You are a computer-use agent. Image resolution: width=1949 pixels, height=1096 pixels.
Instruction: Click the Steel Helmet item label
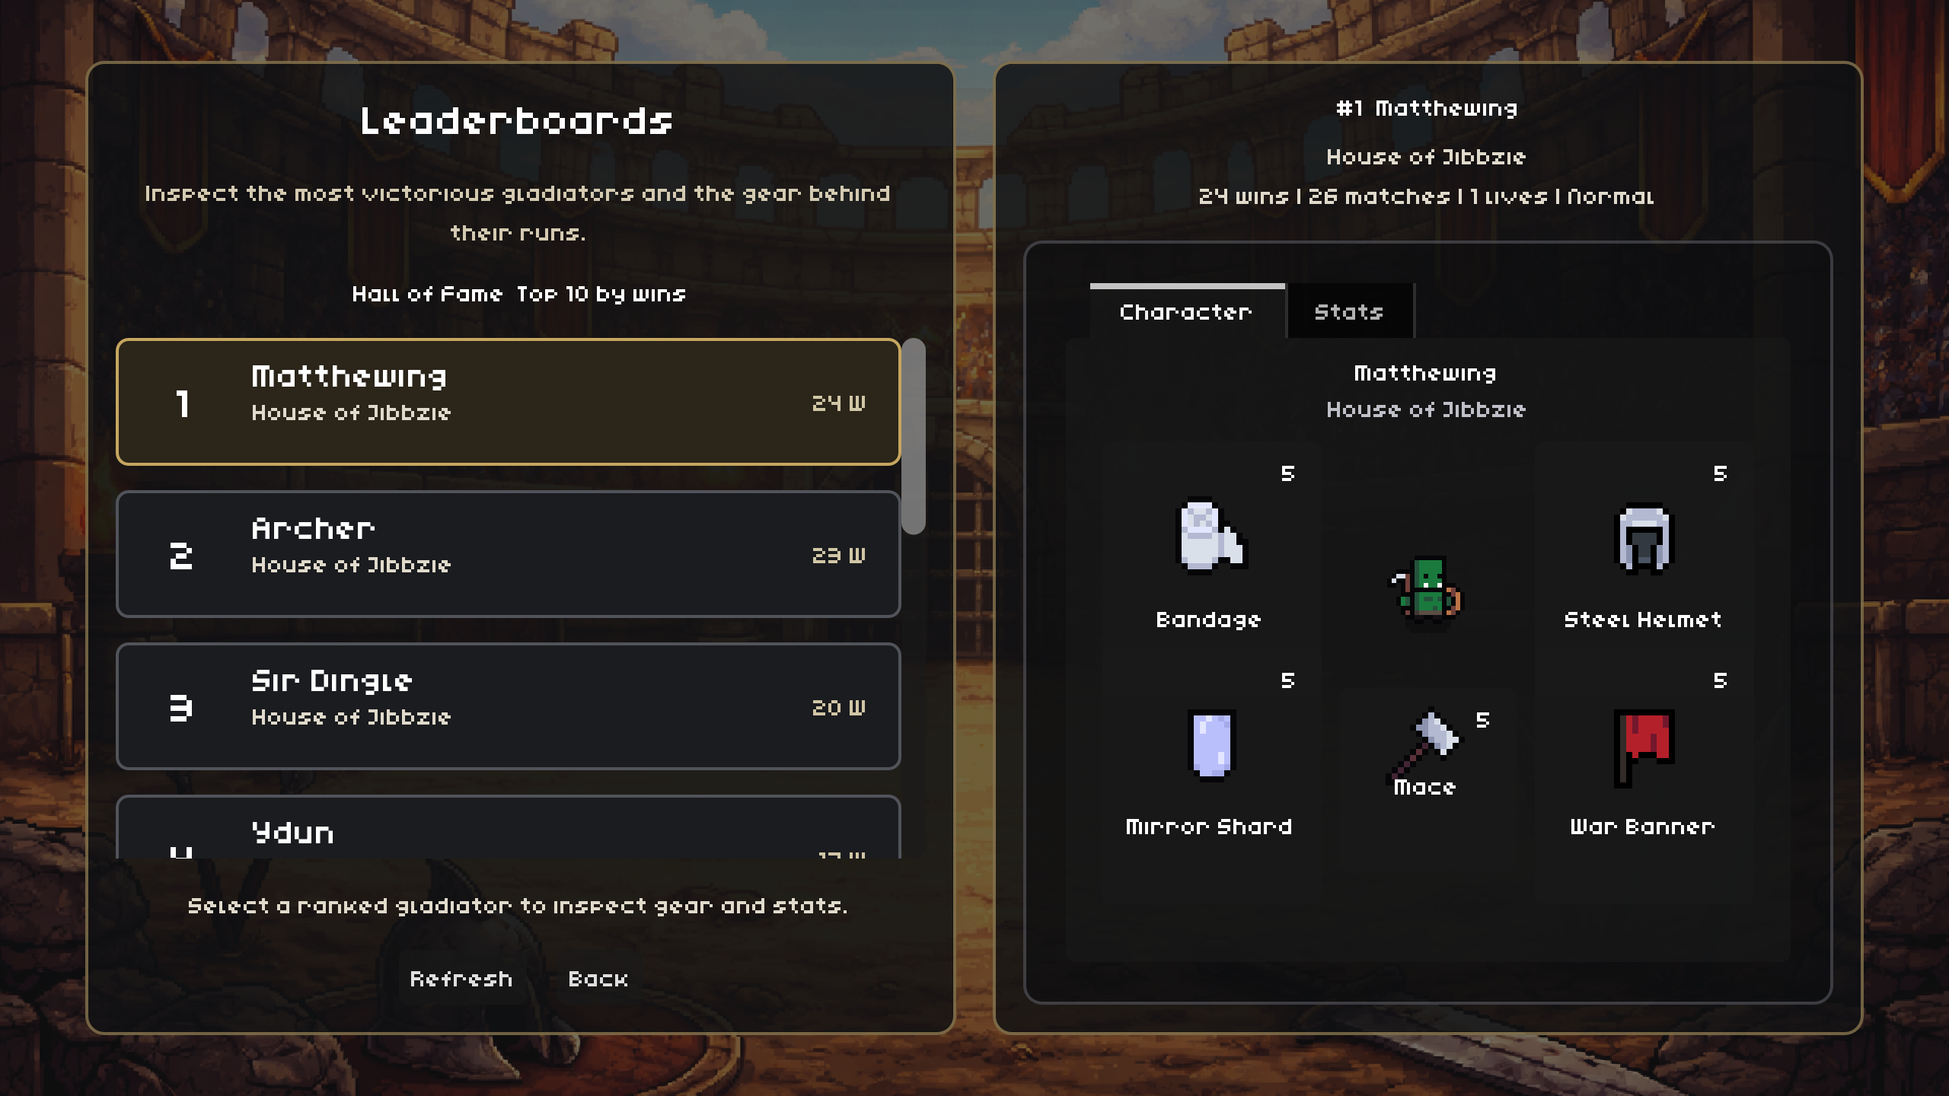1643,620
